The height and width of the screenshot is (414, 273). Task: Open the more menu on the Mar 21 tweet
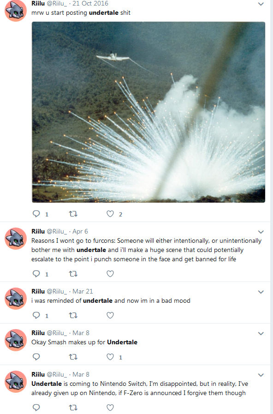click(261, 292)
